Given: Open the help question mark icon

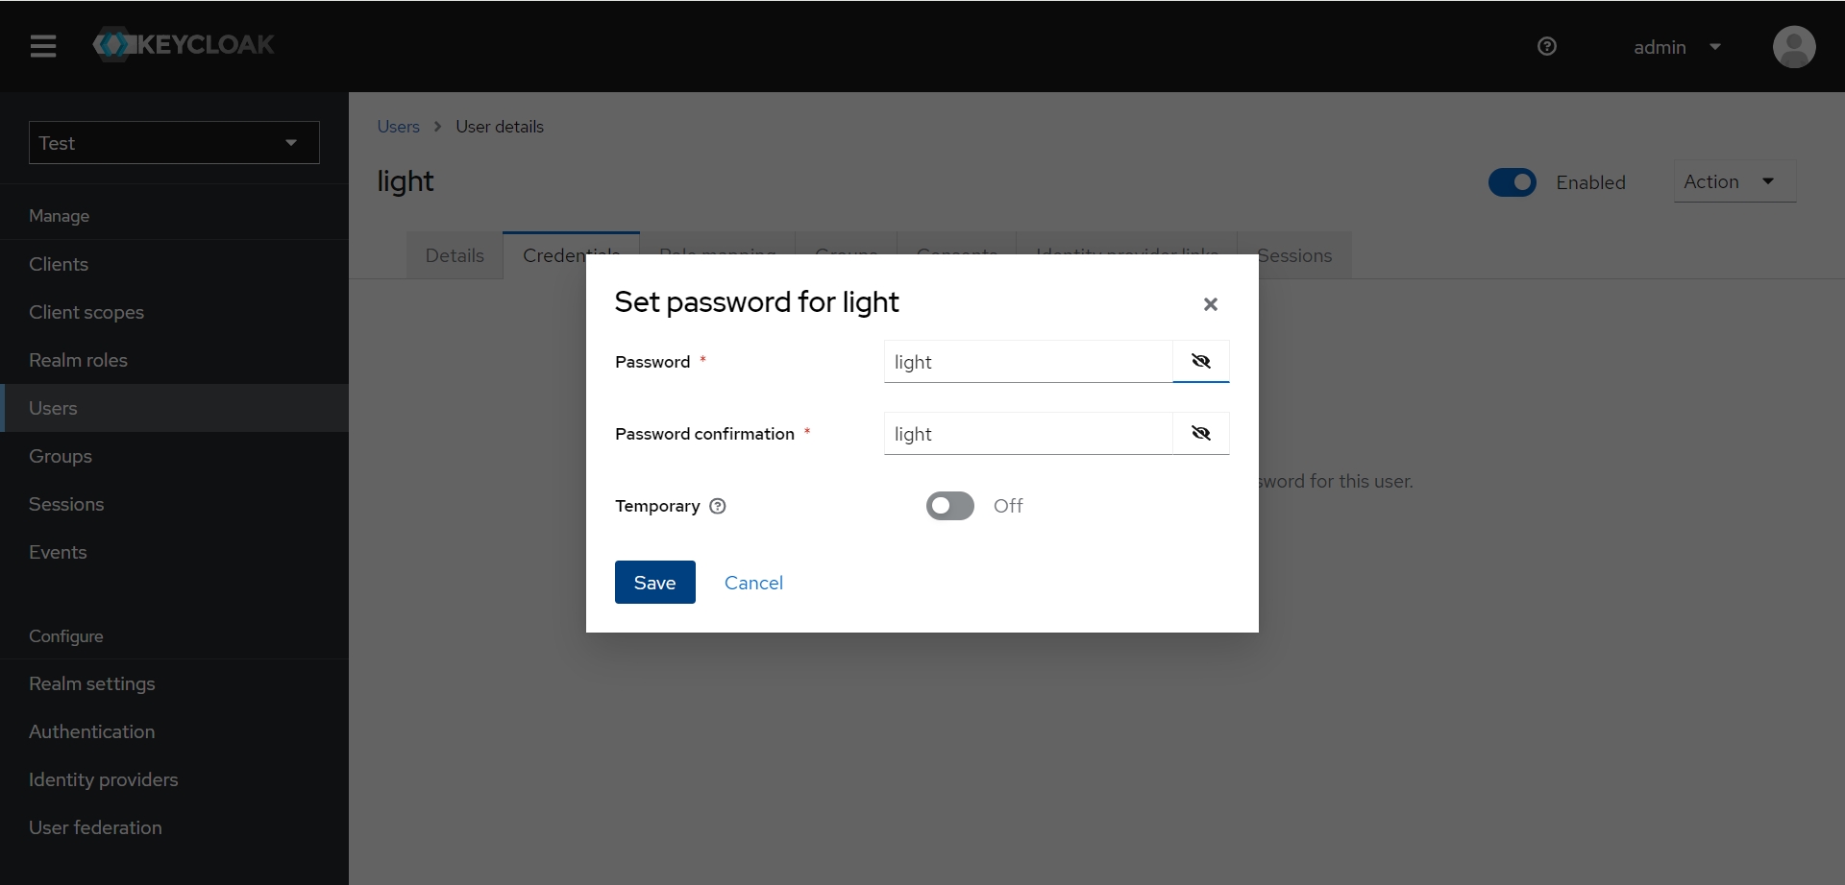Looking at the screenshot, I should [x=1546, y=46].
